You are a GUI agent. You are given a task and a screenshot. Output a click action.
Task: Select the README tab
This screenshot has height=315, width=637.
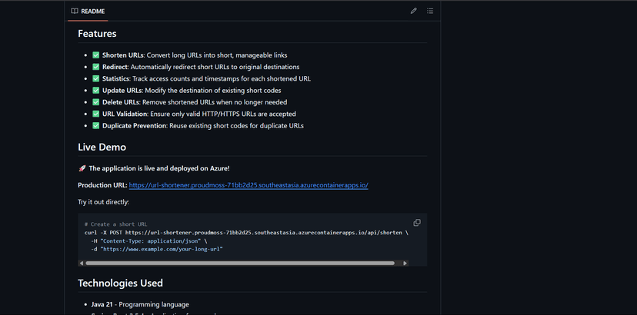coord(88,11)
